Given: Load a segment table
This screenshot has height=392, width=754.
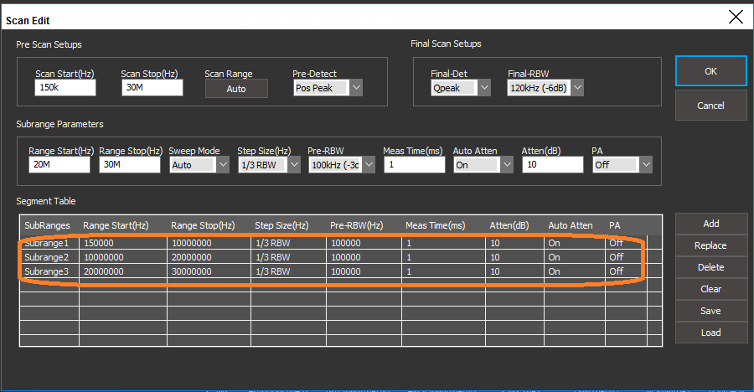Looking at the screenshot, I should pyautogui.click(x=710, y=333).
